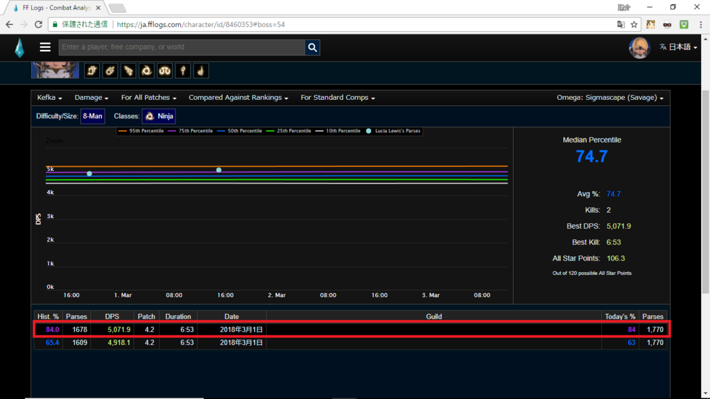Expand the Damage metric dropdown
The height and width of the screenshot is (399, 710).
click(91, 98)
